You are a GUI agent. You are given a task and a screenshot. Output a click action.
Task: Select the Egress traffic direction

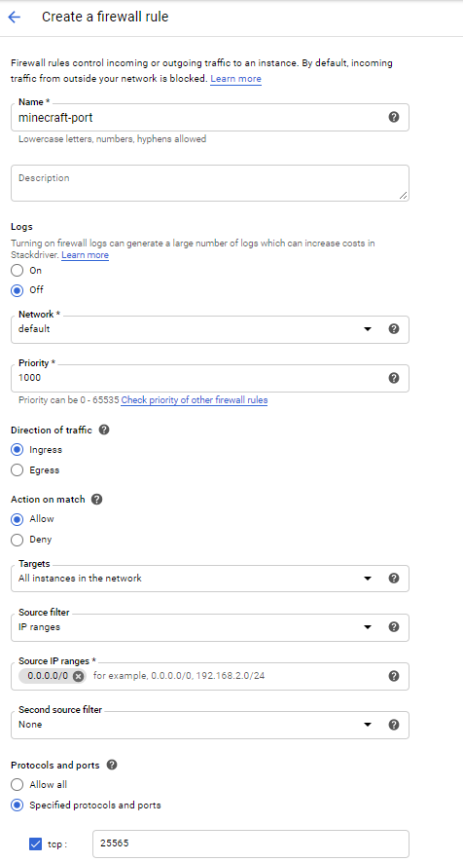pyautogui.click(x=18, y=470)
